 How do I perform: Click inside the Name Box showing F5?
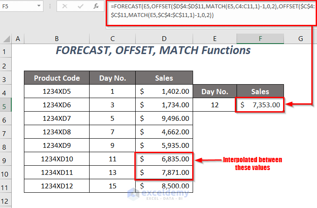click(x=18, y=6)
